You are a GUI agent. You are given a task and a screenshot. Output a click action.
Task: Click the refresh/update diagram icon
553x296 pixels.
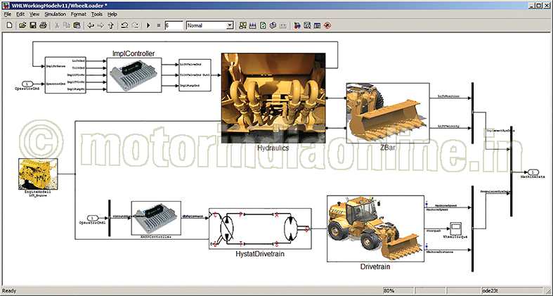(263, 25)
